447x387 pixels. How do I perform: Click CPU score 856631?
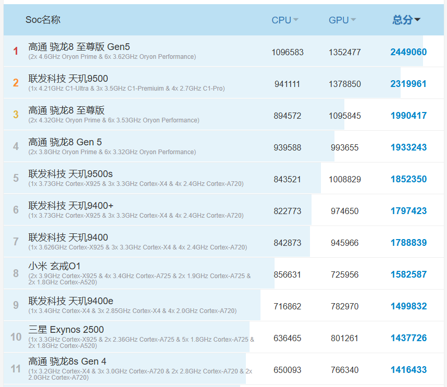(x=288, y=274)
